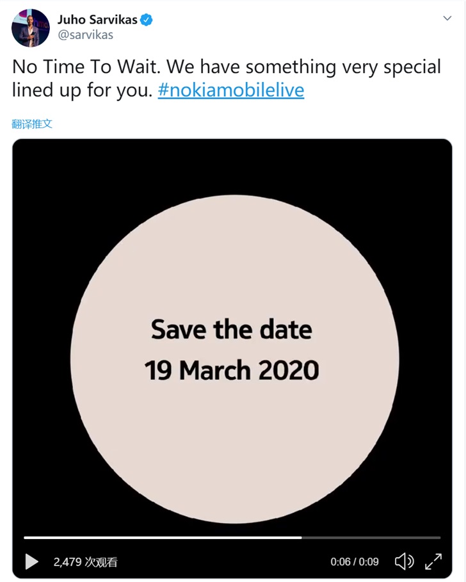Click the "19 March 2020" date in the video

pyautogui.click(x=232, y=370)
